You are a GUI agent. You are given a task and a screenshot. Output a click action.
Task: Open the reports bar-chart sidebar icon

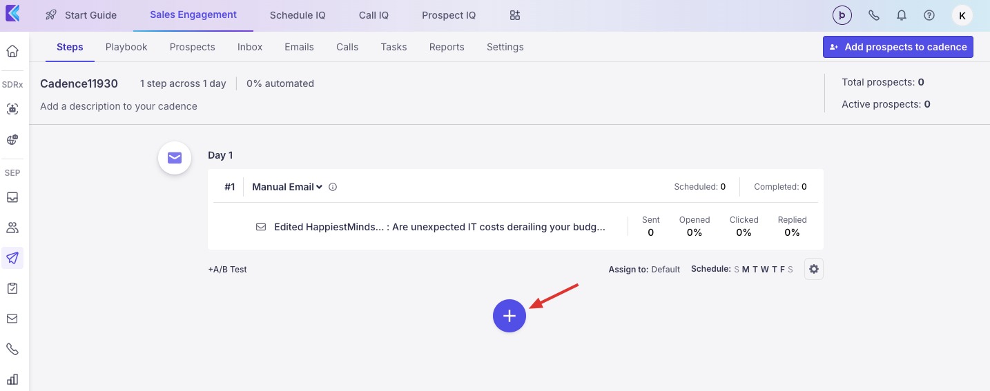point(12,379)
